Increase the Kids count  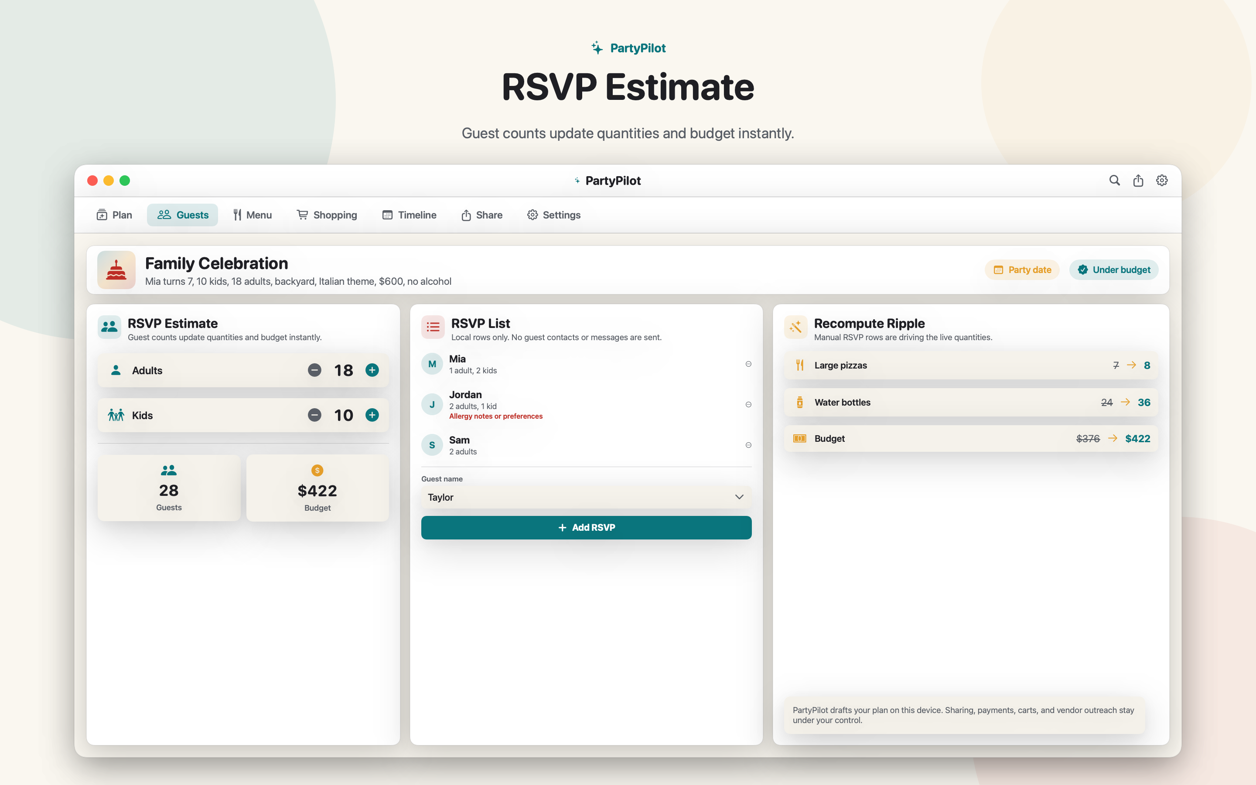(x=372, y=415)
